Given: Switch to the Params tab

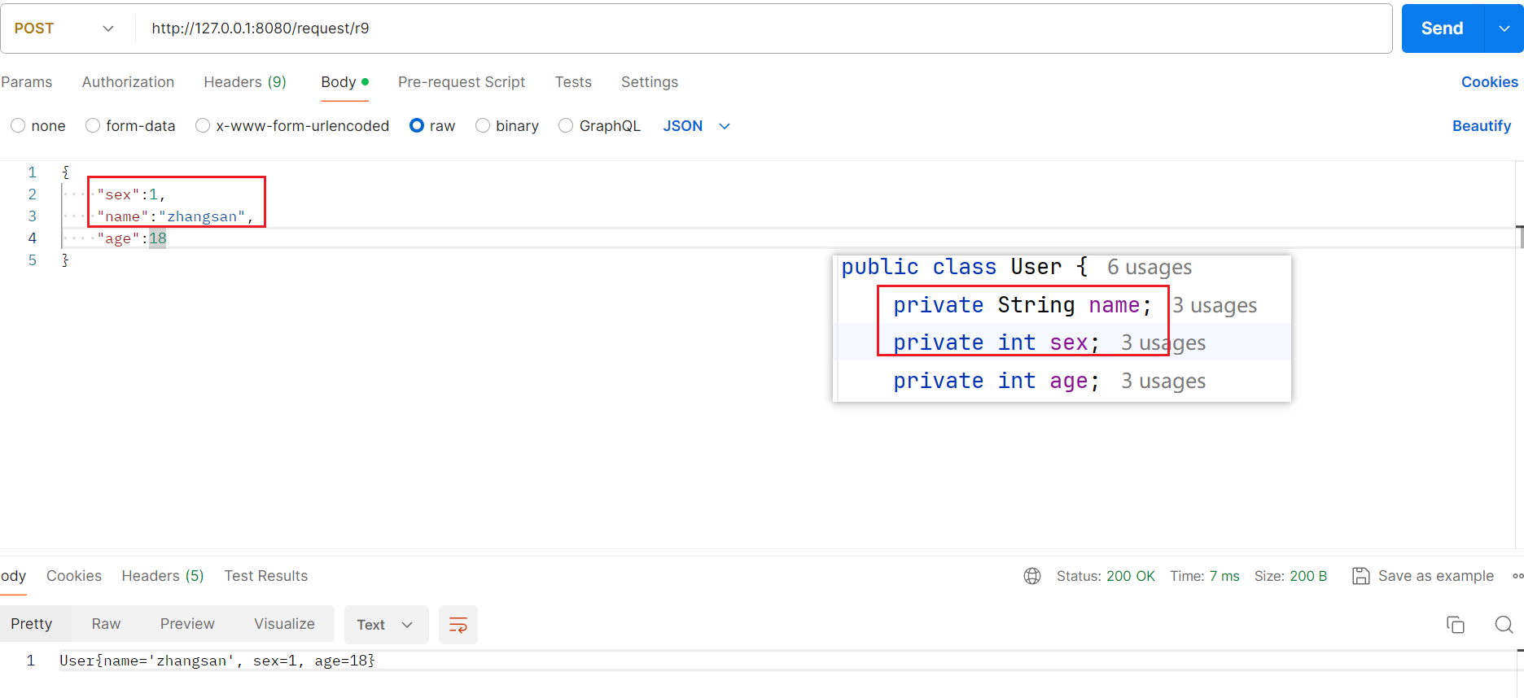Looking at the screenshot, I should point(26,82).
